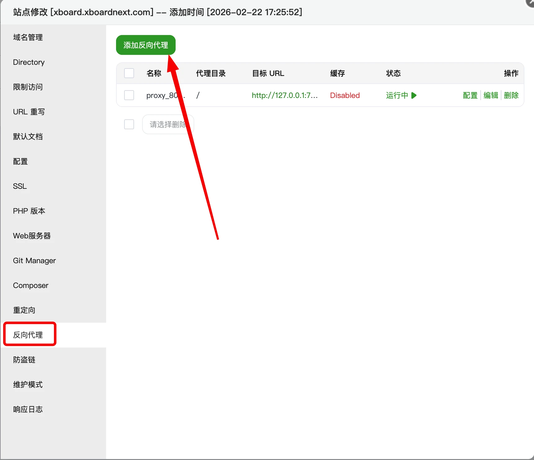Viewport: 534px width, 460px height.
Task: Go to PHP 版本 section
Action: pos(29,211)
